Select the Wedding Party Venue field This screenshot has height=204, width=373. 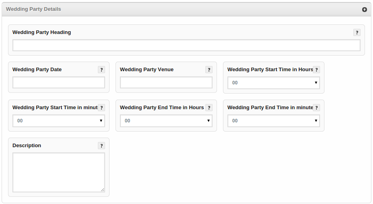[166, 83]
